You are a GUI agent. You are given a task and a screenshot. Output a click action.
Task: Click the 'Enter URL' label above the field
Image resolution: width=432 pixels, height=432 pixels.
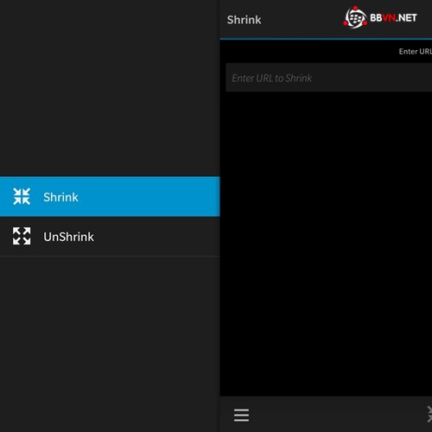tap(415, 52)
